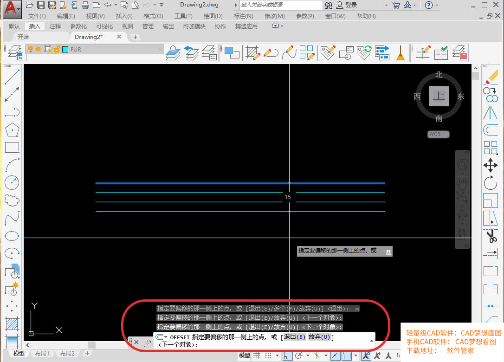This screenshot has width=504, height=362.
Task: Expand the login account dropdown arrow
Action: pos(386,5)
